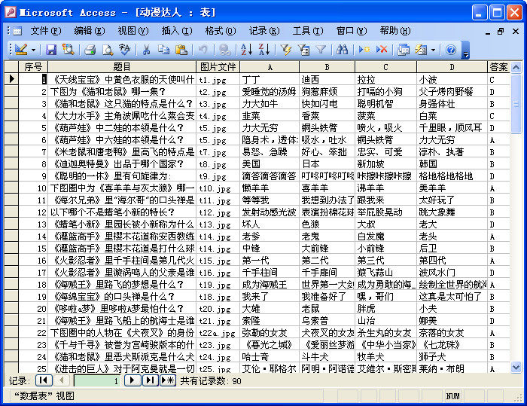Click the row selector for record 5

coord(11,128)
